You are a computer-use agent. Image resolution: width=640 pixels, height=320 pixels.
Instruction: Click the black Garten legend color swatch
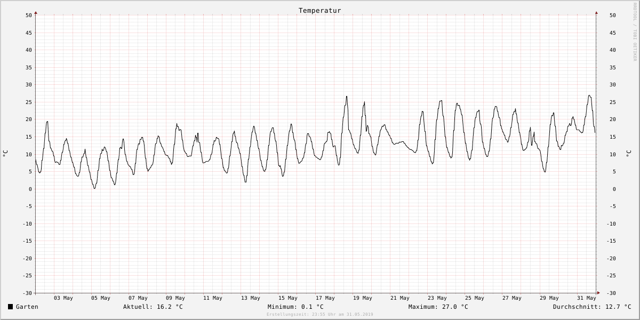(x=10, y=307)
